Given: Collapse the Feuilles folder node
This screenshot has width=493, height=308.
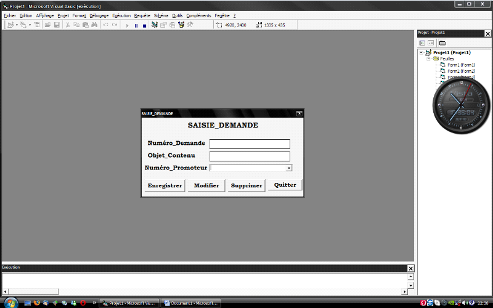Looking at the screenshot, I should (428, 59).
